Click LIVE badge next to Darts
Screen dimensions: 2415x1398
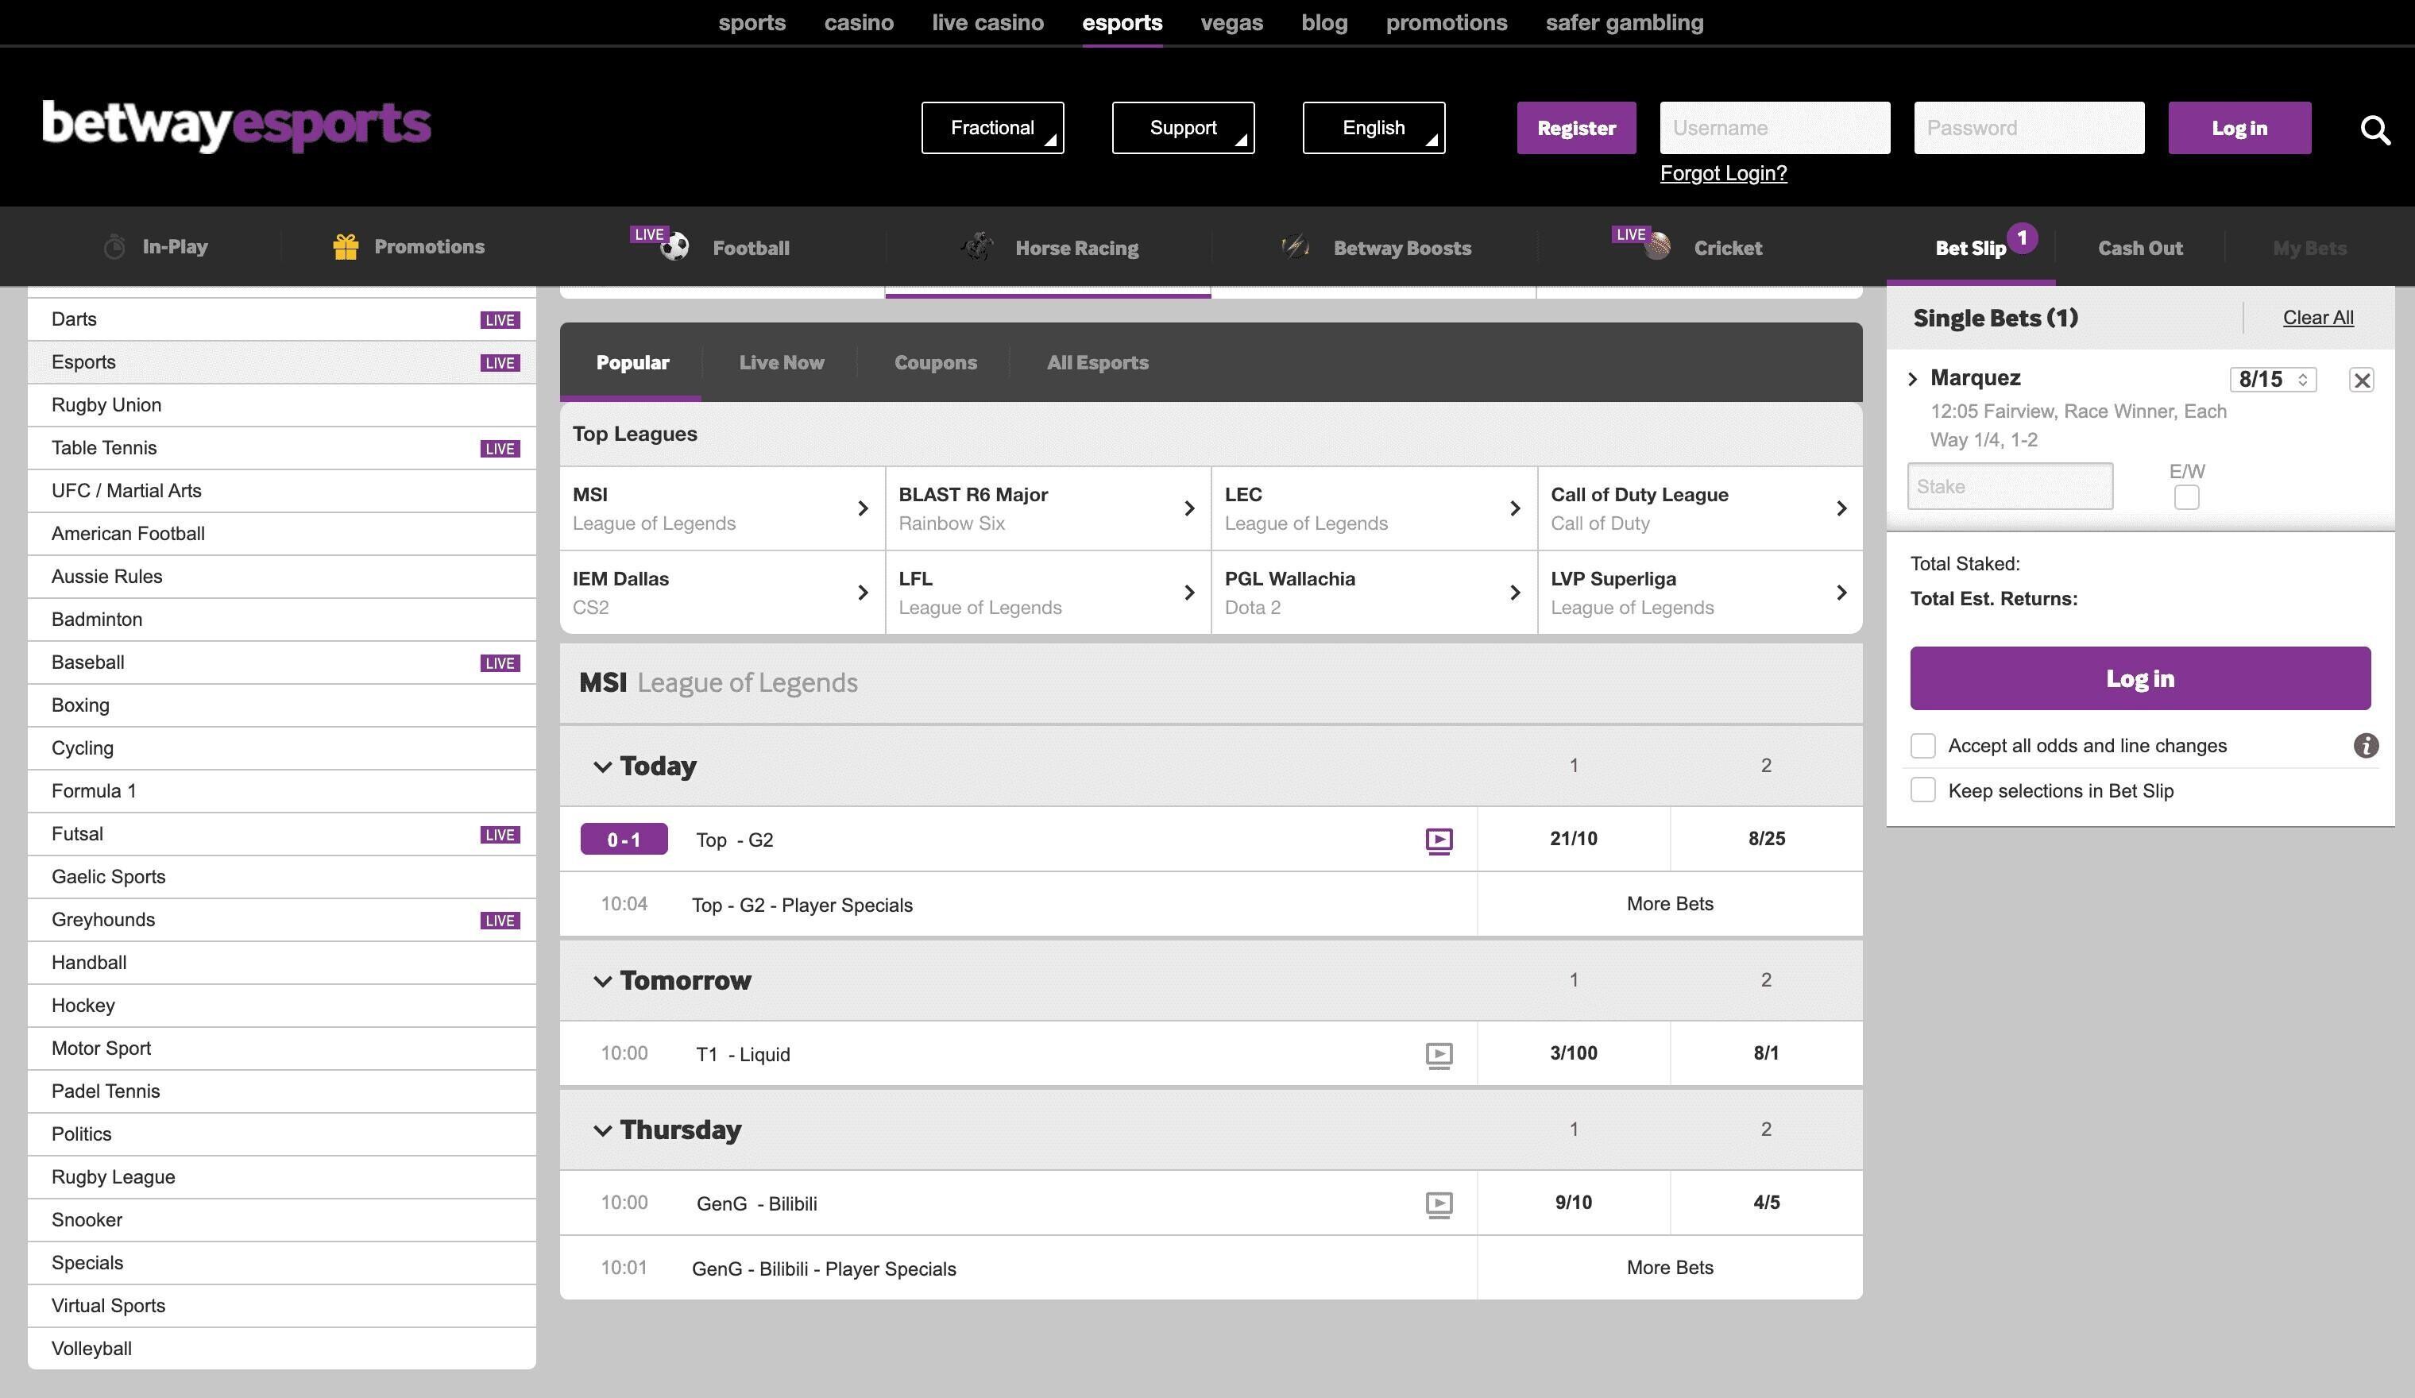pos(500,320)
